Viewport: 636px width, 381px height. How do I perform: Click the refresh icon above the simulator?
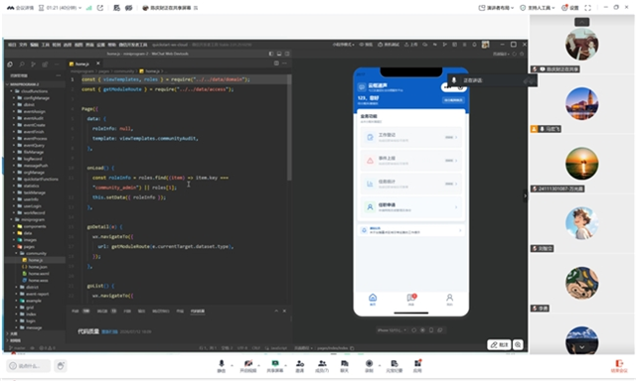(515, 54)
